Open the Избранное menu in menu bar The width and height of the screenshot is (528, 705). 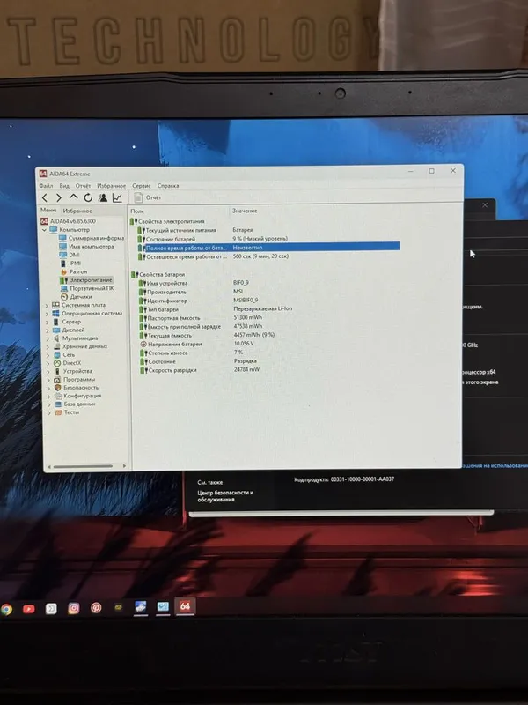112,185
